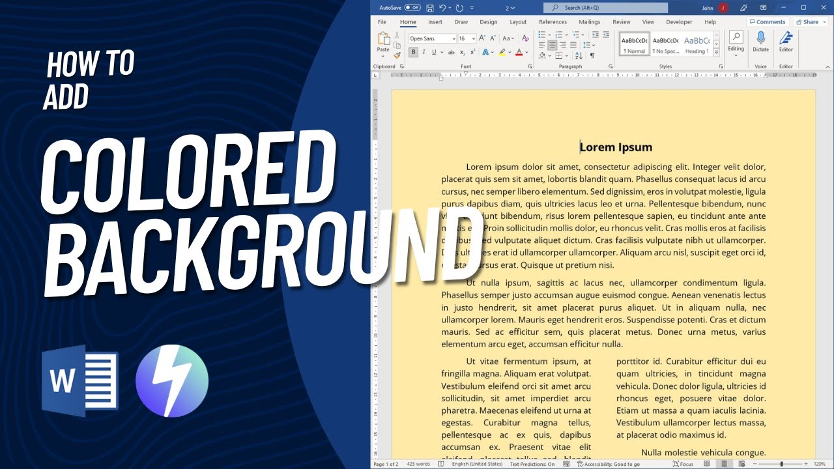834x469 pixels.
Task: Expand the font color dropdown arrow
Action: 526,52
